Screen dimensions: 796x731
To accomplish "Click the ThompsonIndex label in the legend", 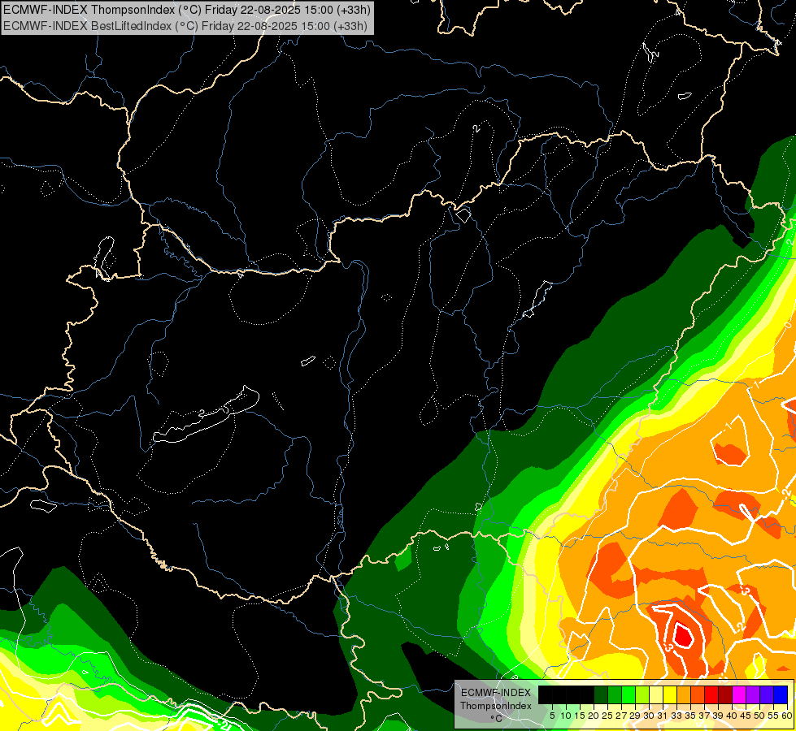I will coord(496,706).
